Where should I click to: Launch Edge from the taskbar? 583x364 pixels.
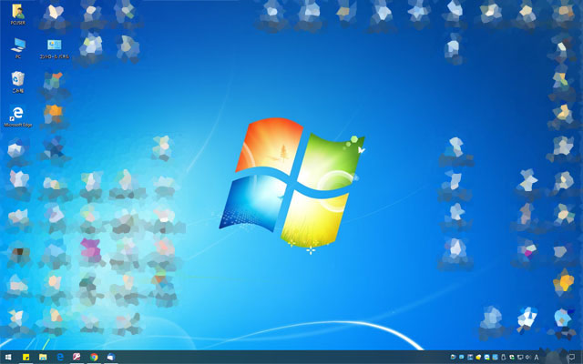[x=60, y=357]
